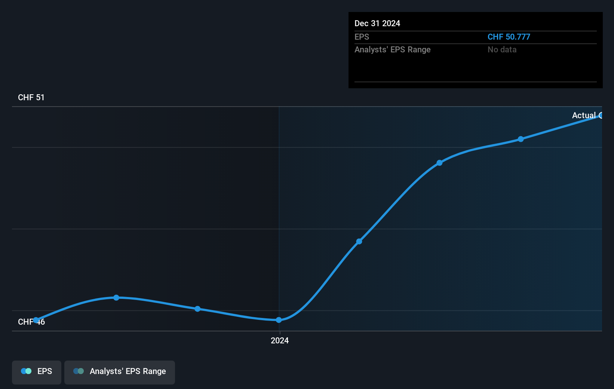Click the No data analysts range value

tap(502, 49)
